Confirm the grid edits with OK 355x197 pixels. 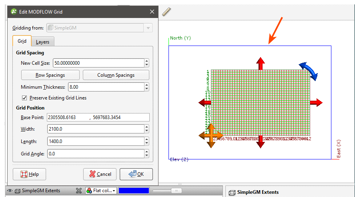[136, 174]
